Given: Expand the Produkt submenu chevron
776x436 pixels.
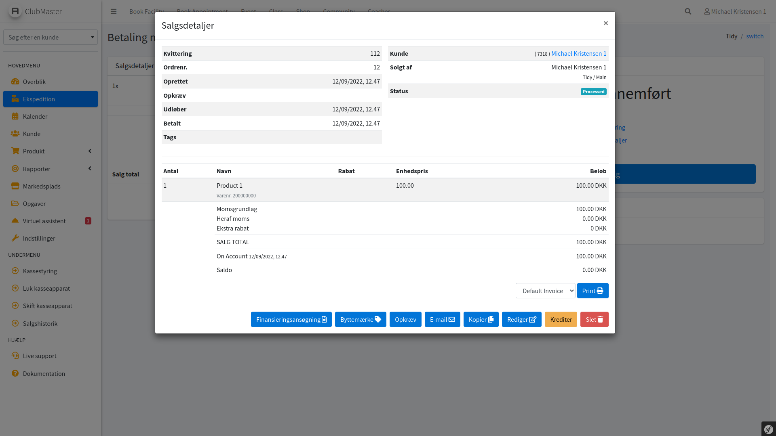Looking at the screenshot, I should point(90,151).
